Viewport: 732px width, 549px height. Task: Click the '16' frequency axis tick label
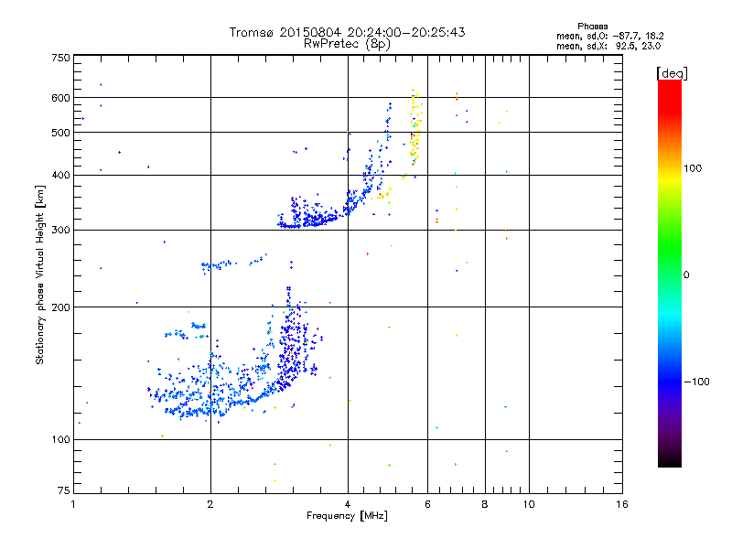(x=622, y=504)
